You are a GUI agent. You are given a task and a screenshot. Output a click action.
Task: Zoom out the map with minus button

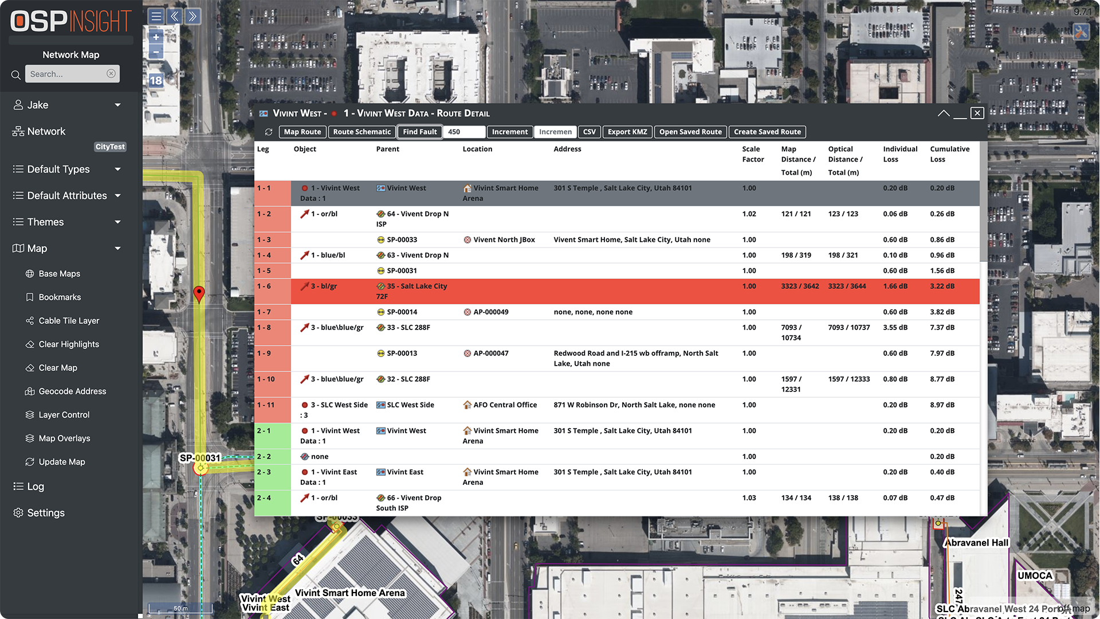(x=156, y=52)
